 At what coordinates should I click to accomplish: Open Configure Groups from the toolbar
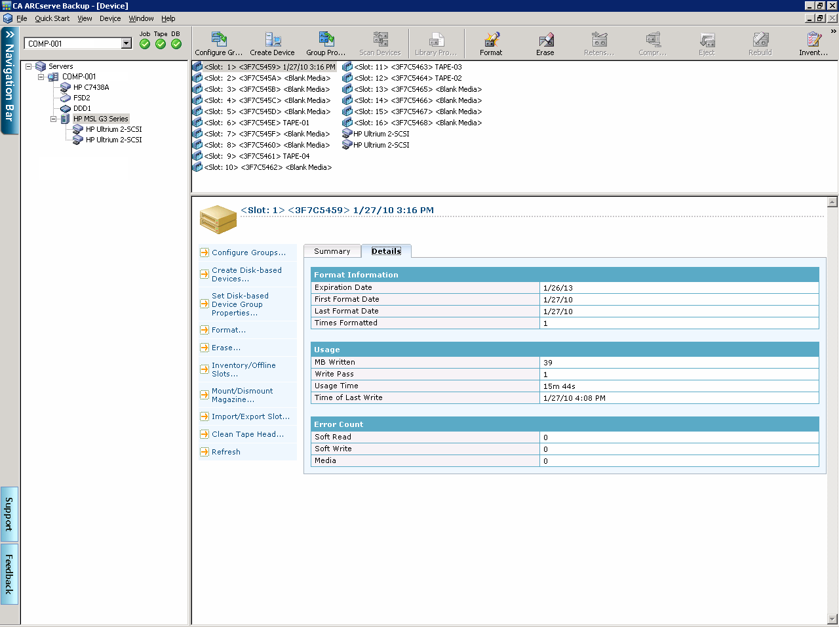(x=218, y=43)
